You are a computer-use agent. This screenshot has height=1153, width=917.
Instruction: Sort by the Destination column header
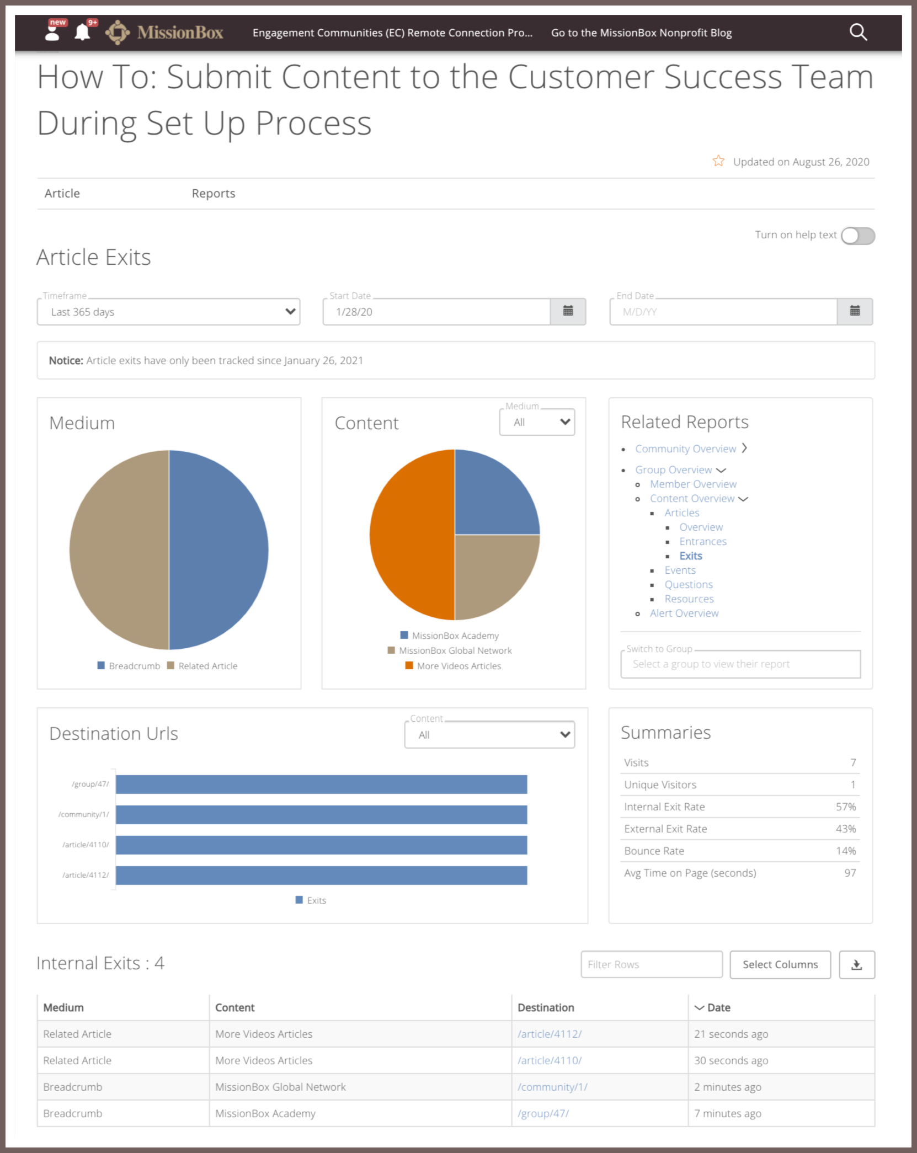point(546,1007)
